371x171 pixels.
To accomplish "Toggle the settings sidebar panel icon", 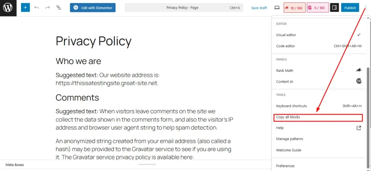I will coord(334,8).
